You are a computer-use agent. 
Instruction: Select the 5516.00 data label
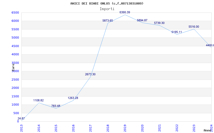[x=194, y=27]
